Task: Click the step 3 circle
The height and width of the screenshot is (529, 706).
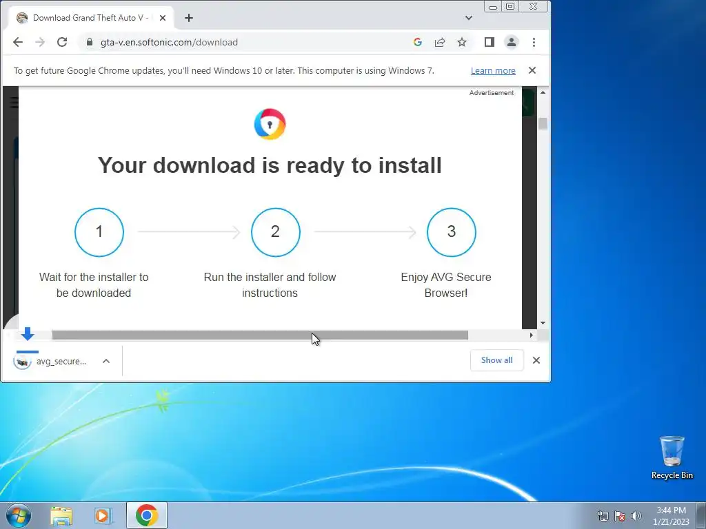Action: (452, 232)
